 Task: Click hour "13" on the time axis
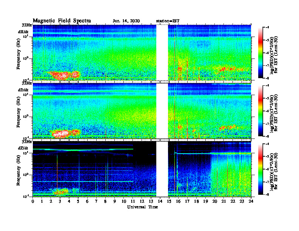coord(151,202)
